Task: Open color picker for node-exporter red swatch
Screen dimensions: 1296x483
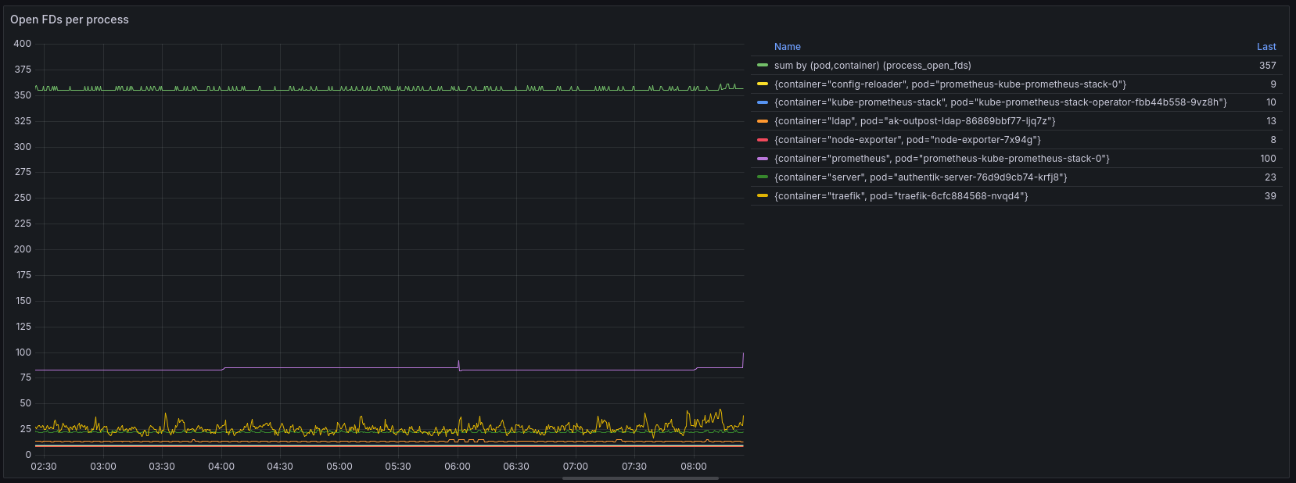Action: click(763, 140)
